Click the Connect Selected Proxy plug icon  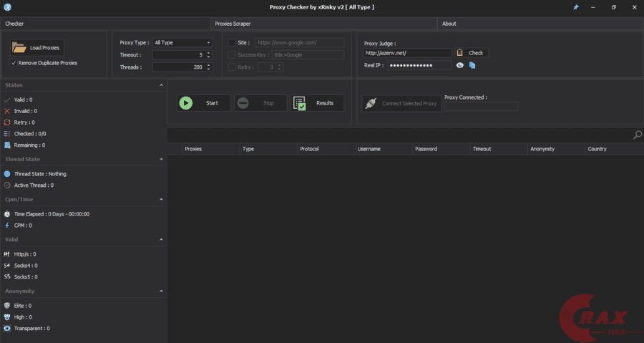[x=370, y=103]
